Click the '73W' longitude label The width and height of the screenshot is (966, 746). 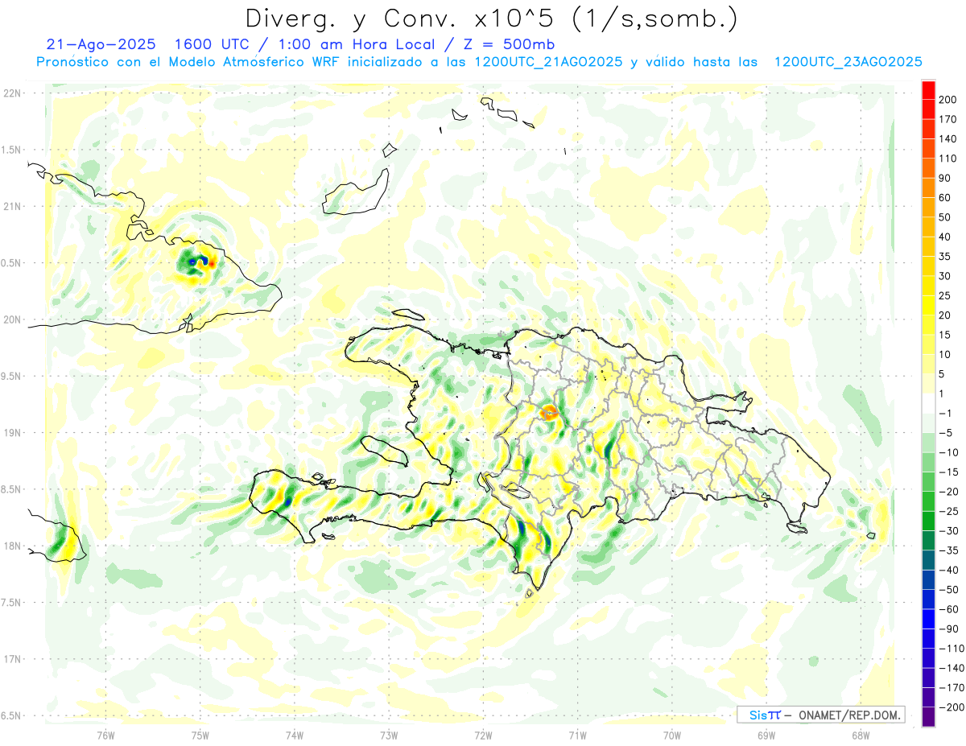coord(389,735)
